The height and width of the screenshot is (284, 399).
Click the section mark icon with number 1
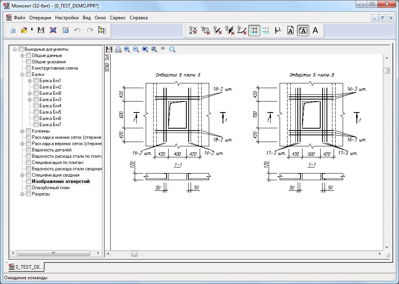tap(278, 30)
